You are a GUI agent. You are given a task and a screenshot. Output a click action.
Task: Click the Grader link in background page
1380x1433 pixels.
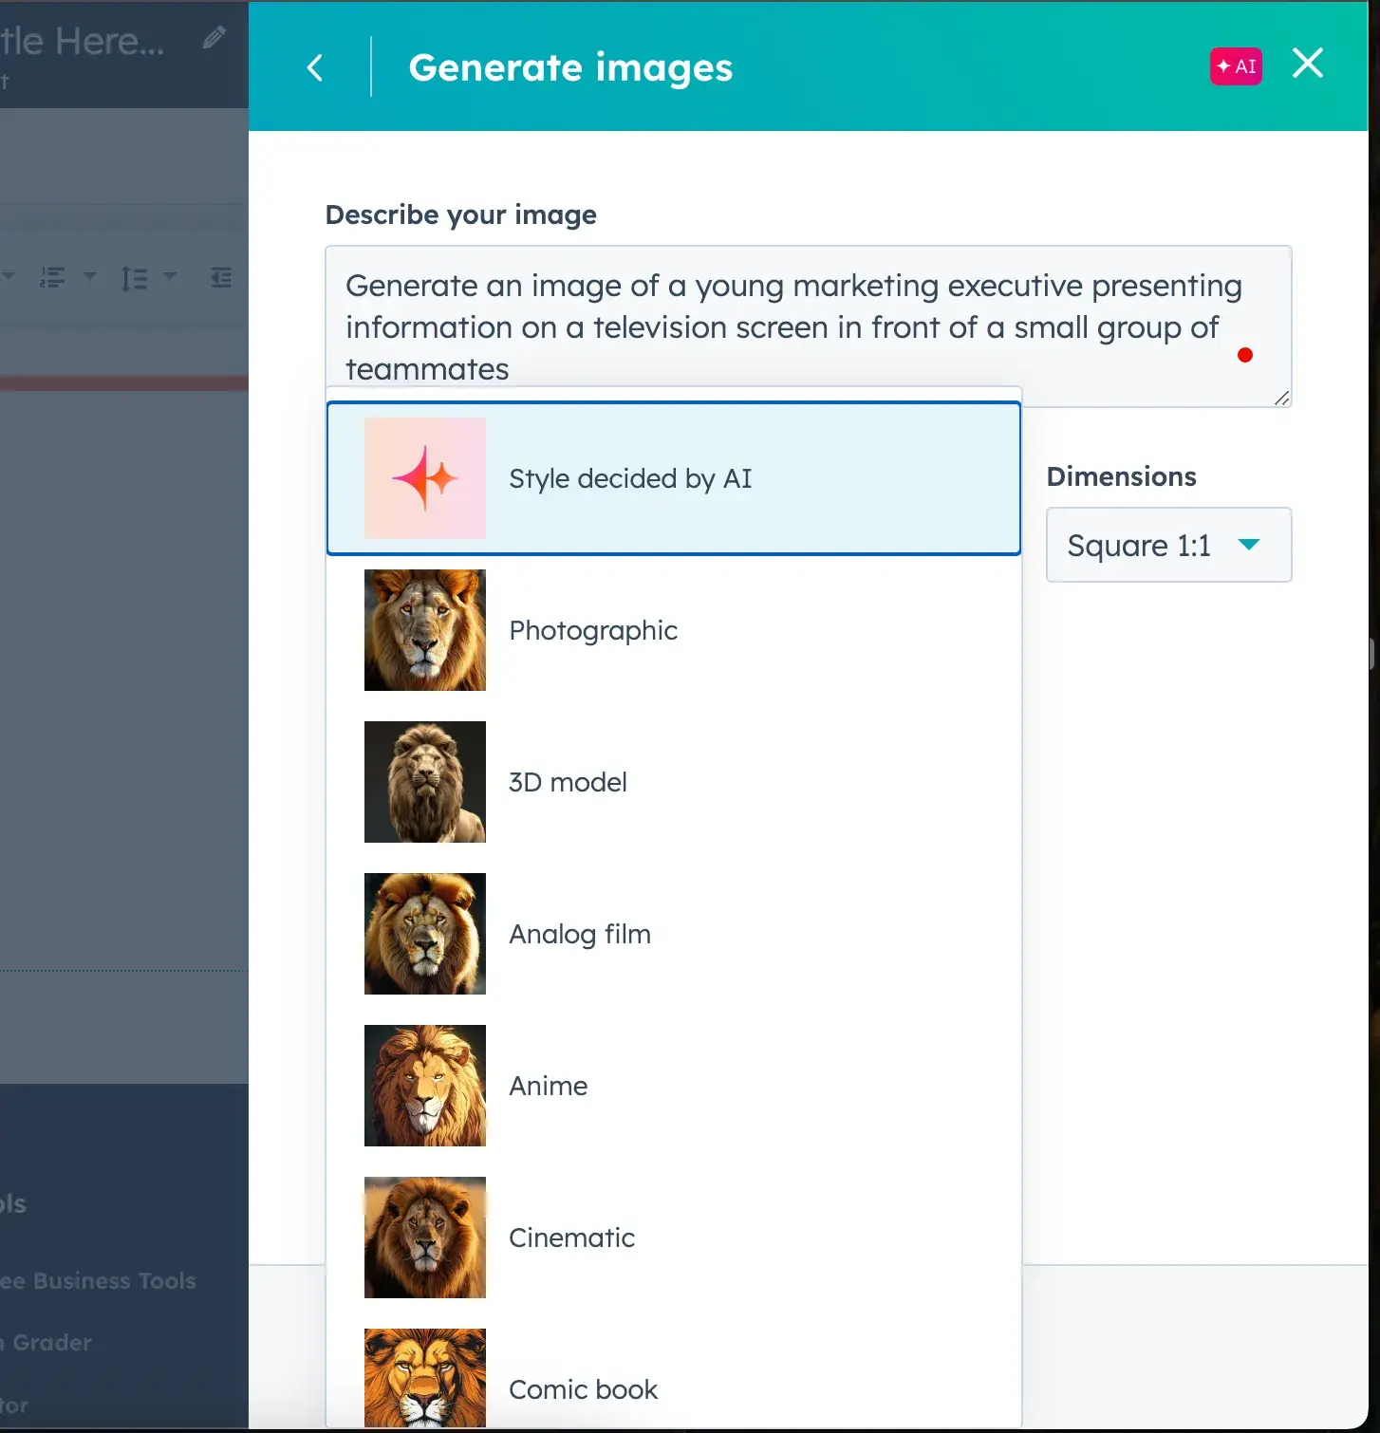pos(47,1342)
